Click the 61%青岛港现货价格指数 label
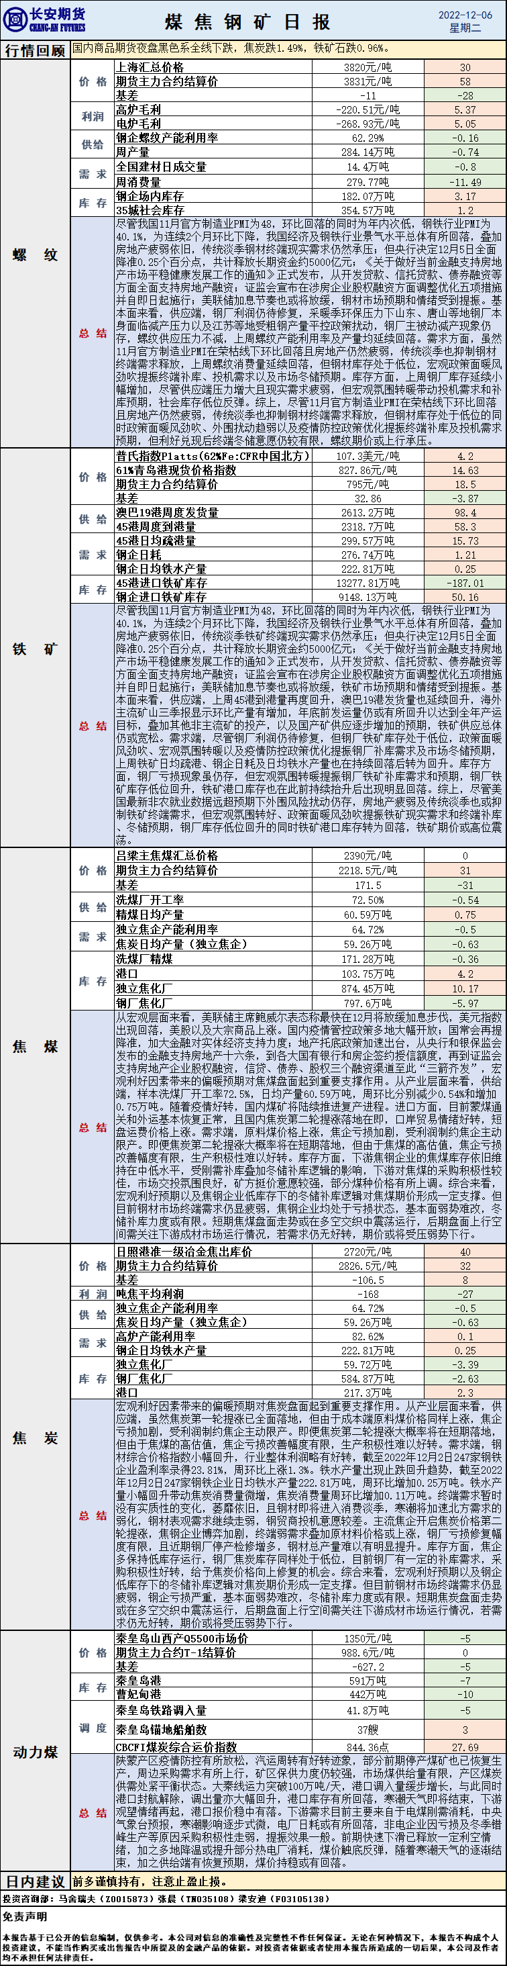This screenshot has width=507, height=1966. [176, 470]
